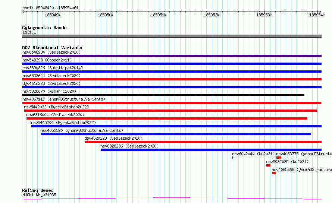Click the Cytogenetic Bands track title
This screenshot has width=332, height=203.
[x=44, y=28]
